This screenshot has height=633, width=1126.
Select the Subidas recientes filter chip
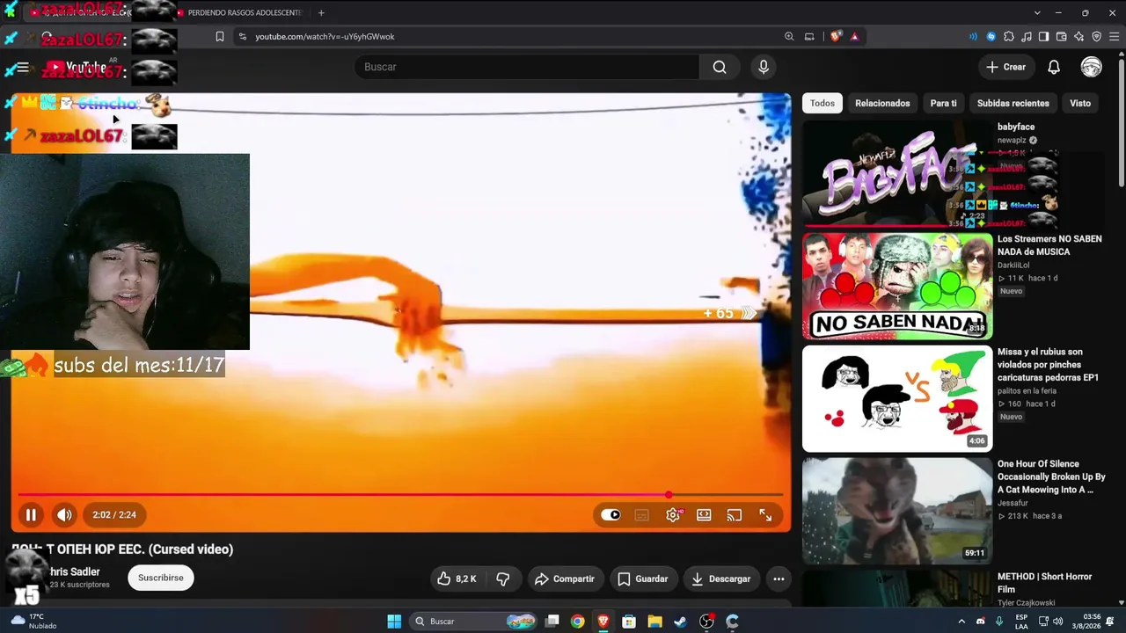(x=1013, y=103)
